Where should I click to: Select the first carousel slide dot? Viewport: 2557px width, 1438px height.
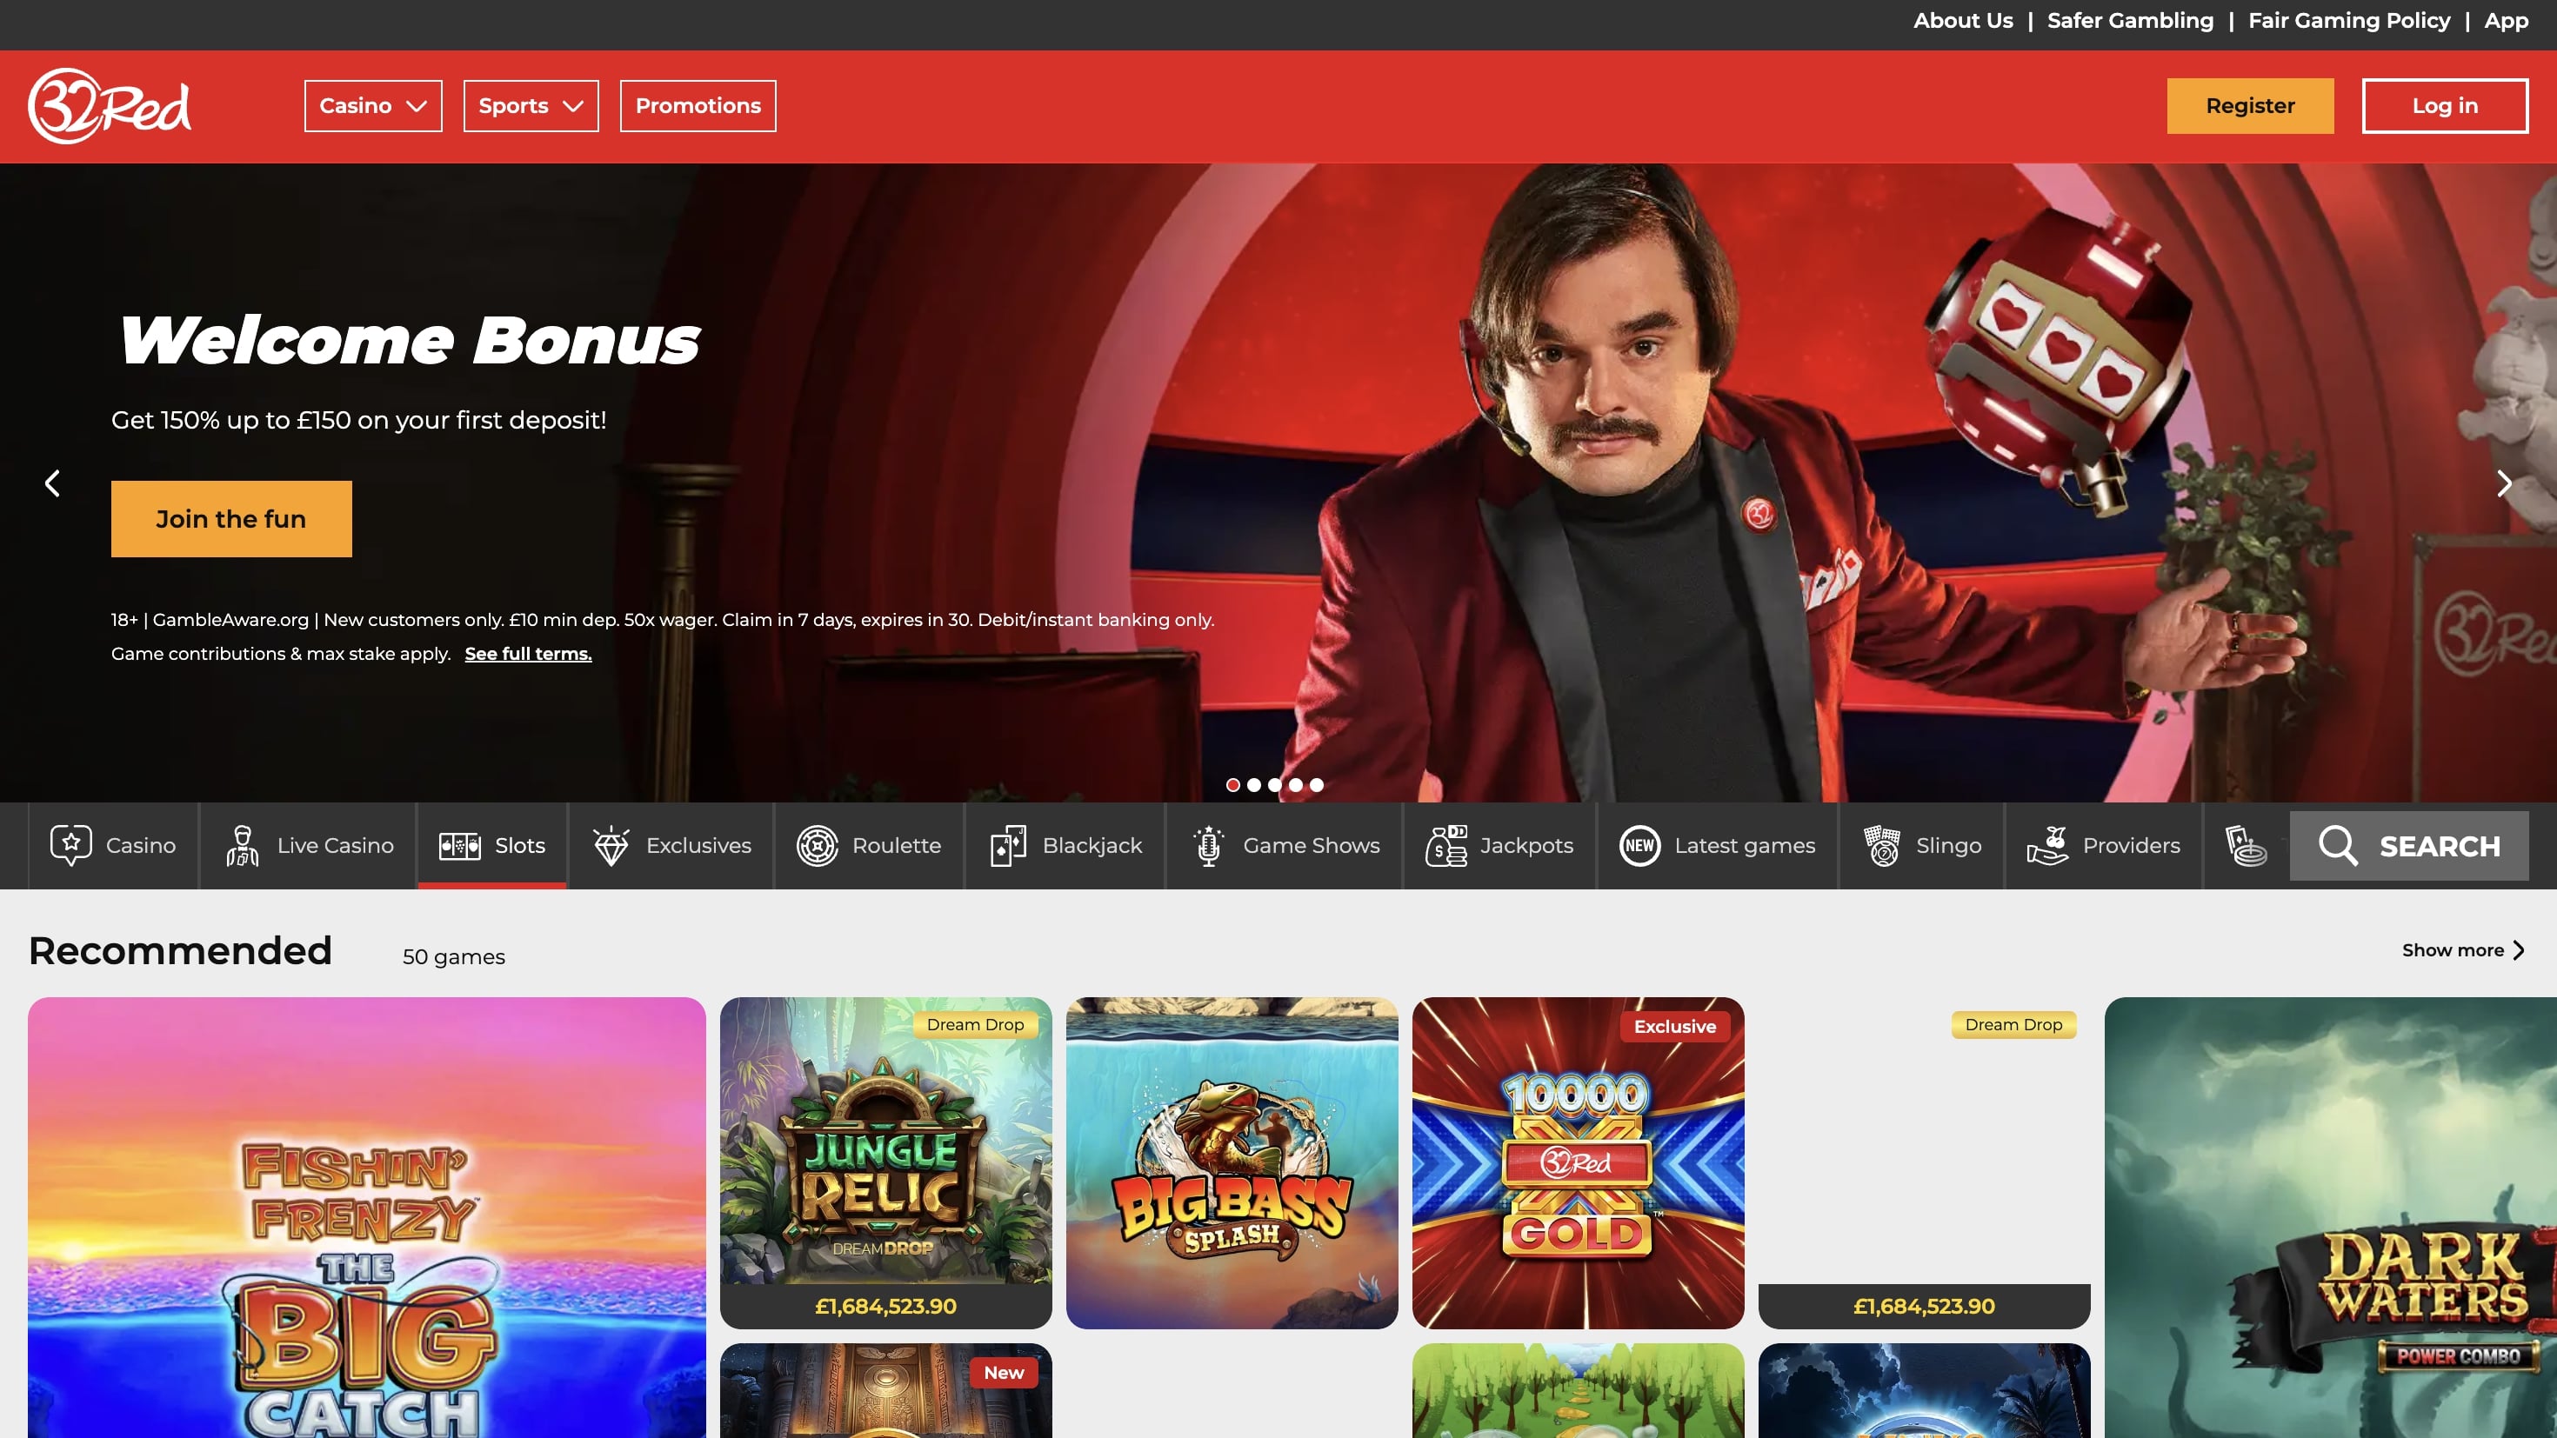click(x=1233, y=785)
